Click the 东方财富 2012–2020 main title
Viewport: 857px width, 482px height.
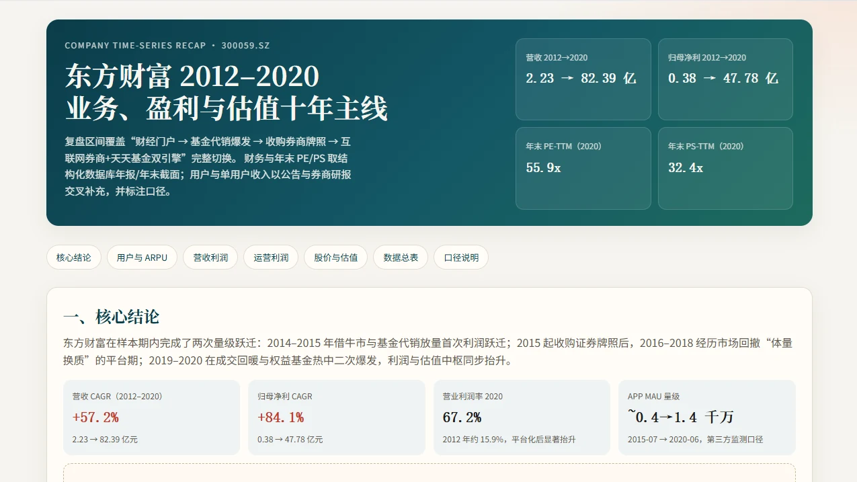192,77
